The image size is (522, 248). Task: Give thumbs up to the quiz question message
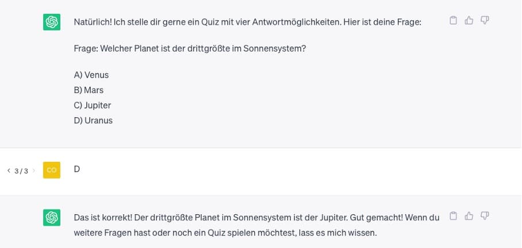(469, 21)
